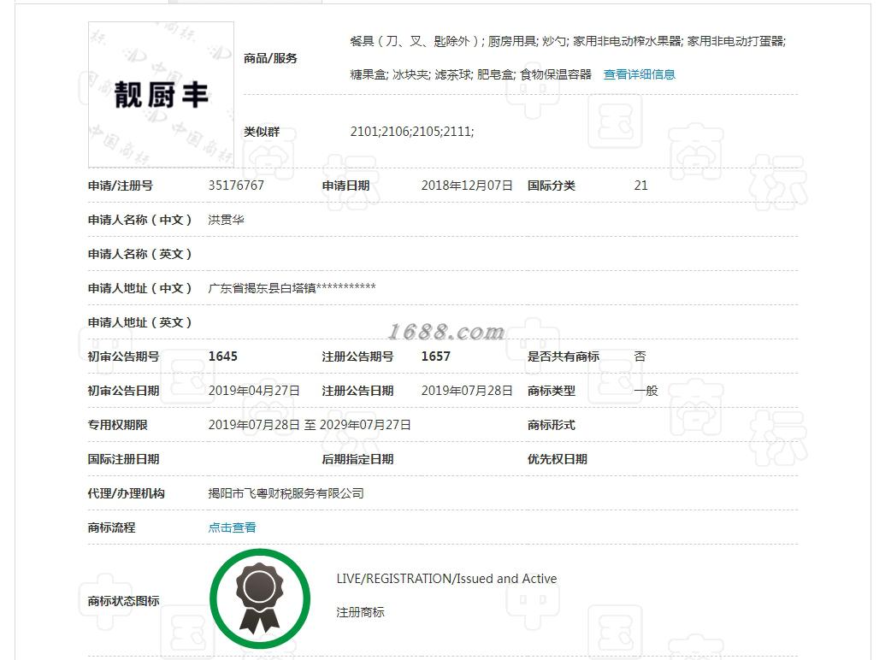891x660 pixels.
Task: Click the 注册商标 status label
Action: pos(360,612)
